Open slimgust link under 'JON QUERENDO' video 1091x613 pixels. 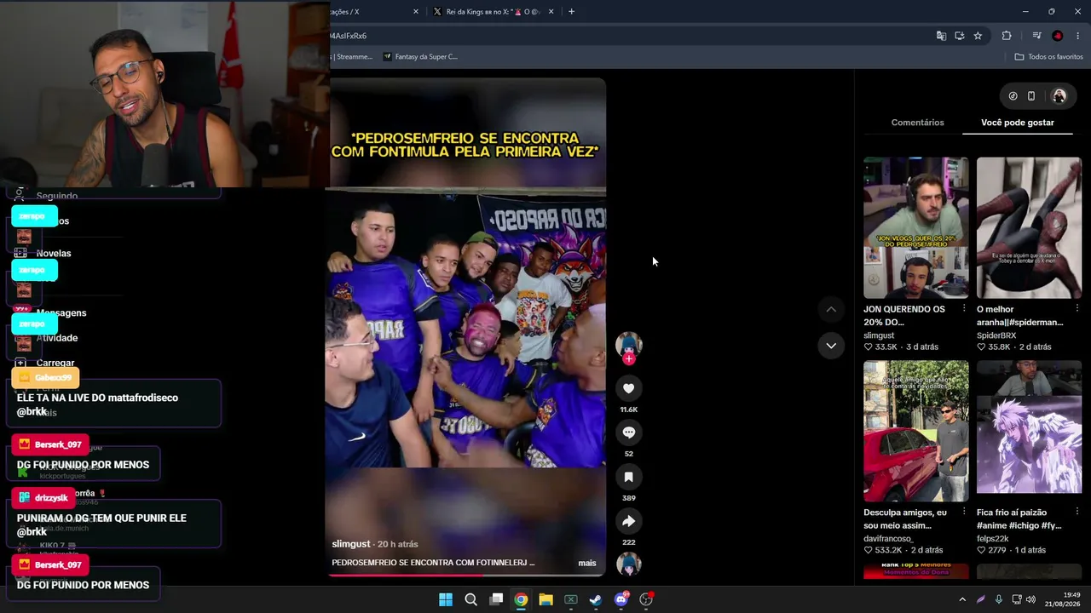[x=879, y=335]
